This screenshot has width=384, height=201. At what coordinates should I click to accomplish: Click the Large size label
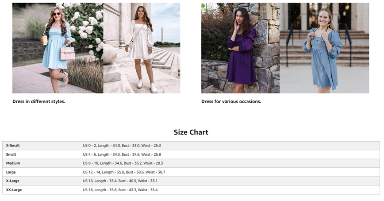11,172
